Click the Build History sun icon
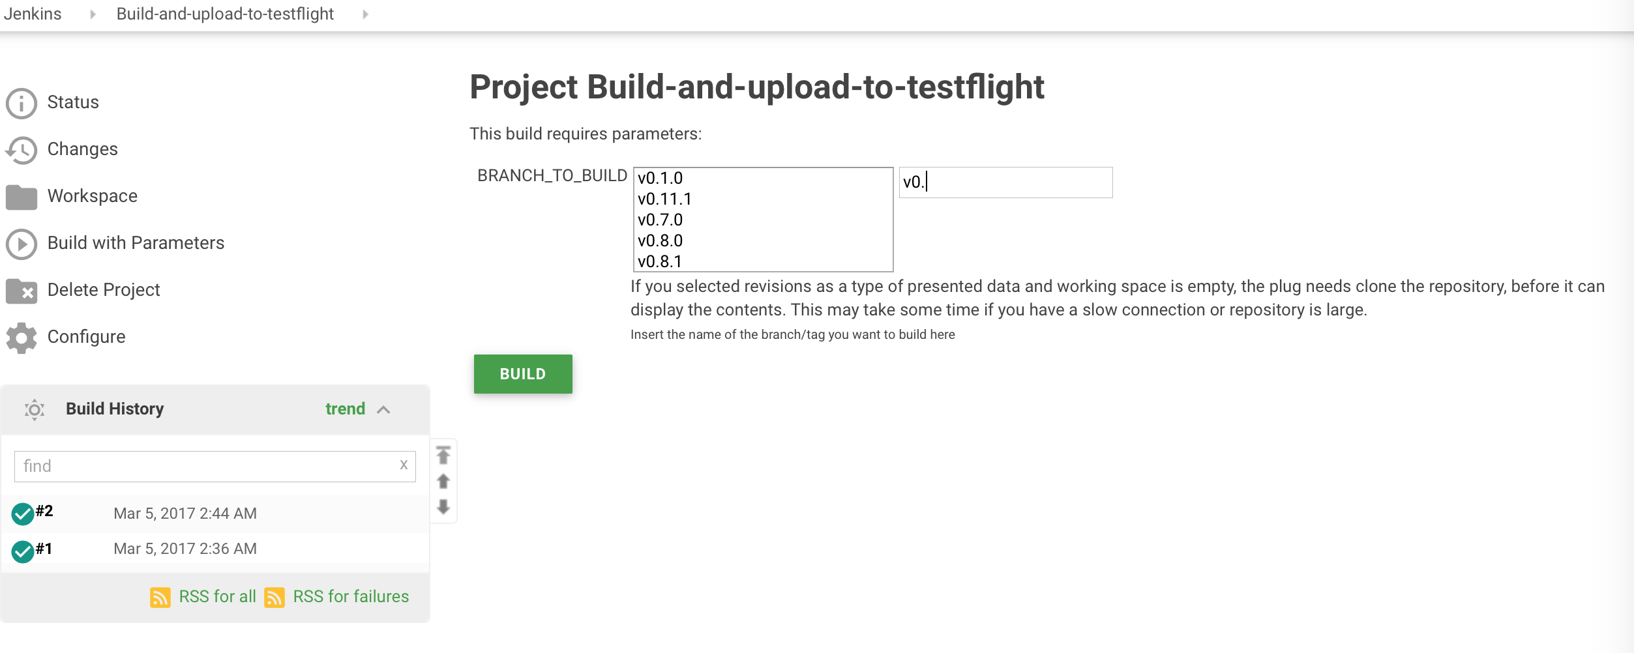Image resolution: width=1634 pixels, height=653 pixels. 35,409
